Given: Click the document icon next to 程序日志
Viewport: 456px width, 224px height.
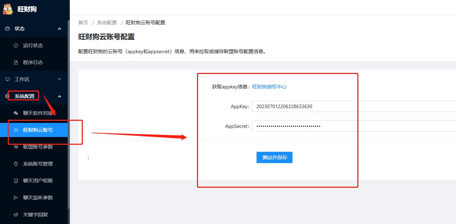Looking at the screenshot, I should [x=16, y=62].
